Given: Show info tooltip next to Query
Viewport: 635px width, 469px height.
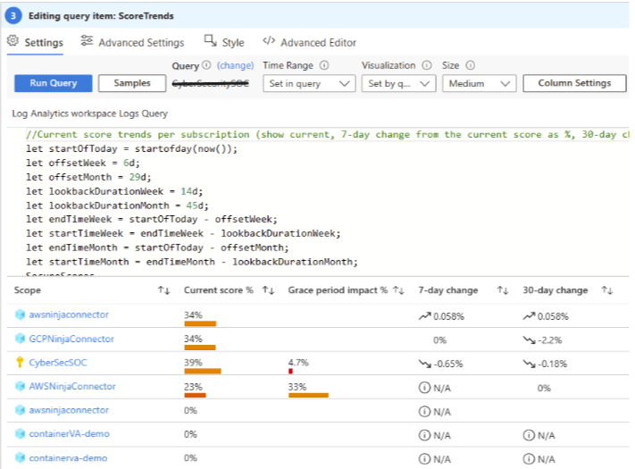Looking at the screenshot, I should (206, 65).
